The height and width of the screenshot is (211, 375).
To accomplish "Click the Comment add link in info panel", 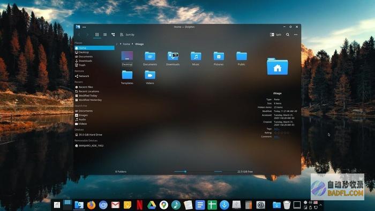I will tap(276, 137).
